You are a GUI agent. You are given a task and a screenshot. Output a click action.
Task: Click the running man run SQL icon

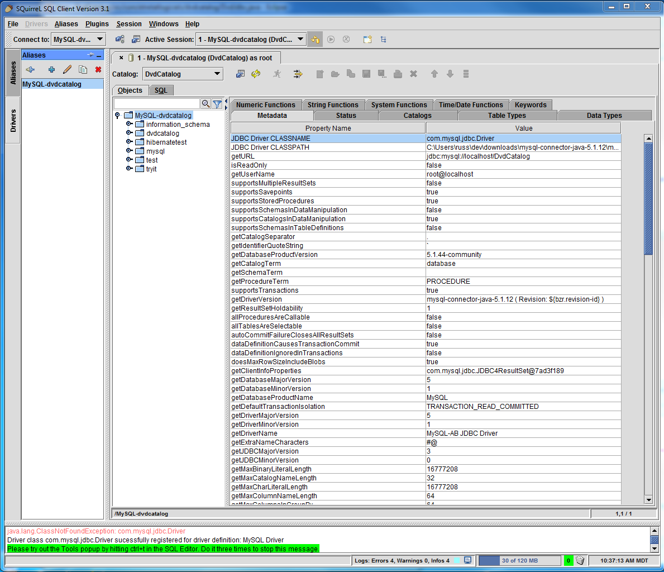coord(277,74)
